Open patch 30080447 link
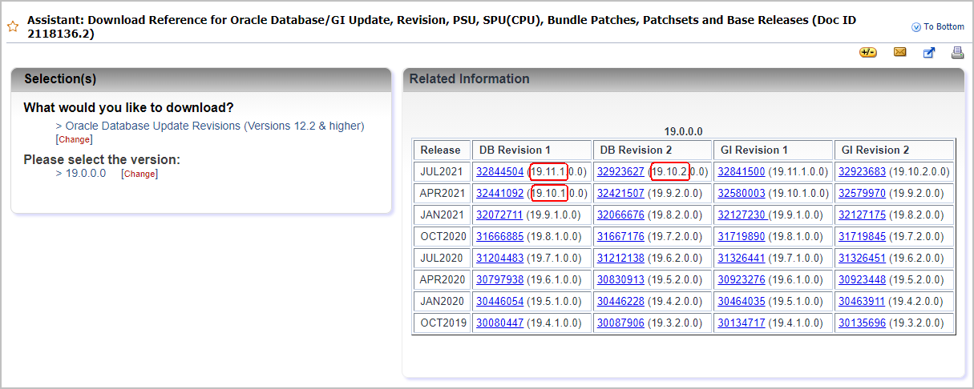The height and width of the screenshot is (389, 974). point(499,323)
